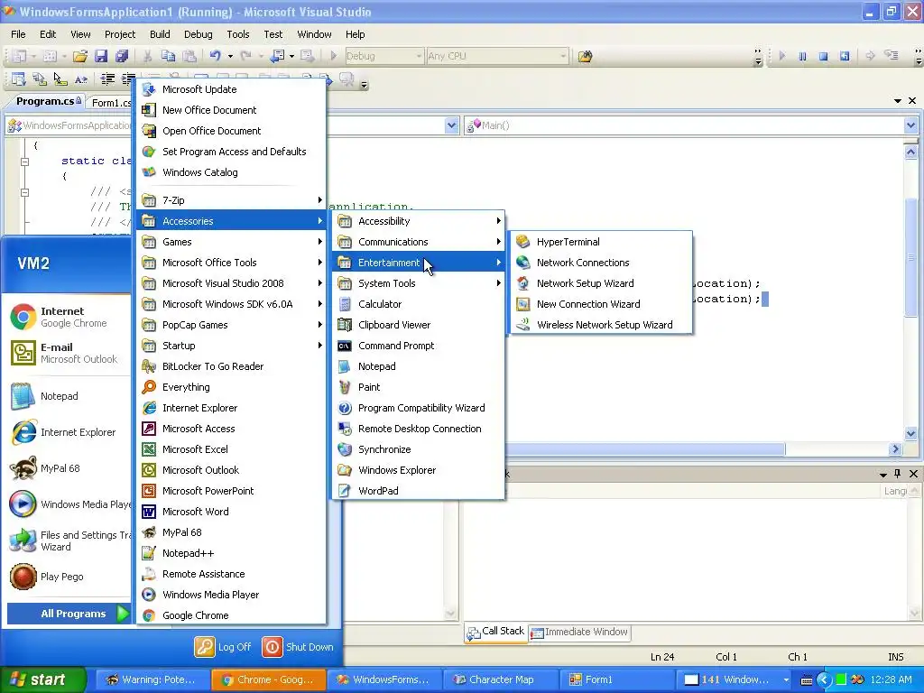Launch Microsoft PowerPoint
This screenshot has width=924, height=693.
tap(232, 490)
